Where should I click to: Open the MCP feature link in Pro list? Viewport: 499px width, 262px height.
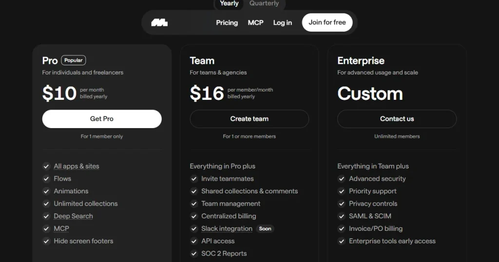(x=61, y=228)
